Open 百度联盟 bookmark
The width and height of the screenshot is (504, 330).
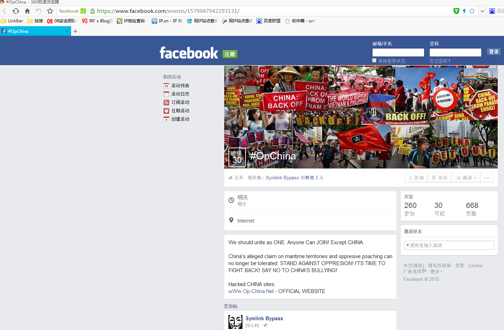268,21
